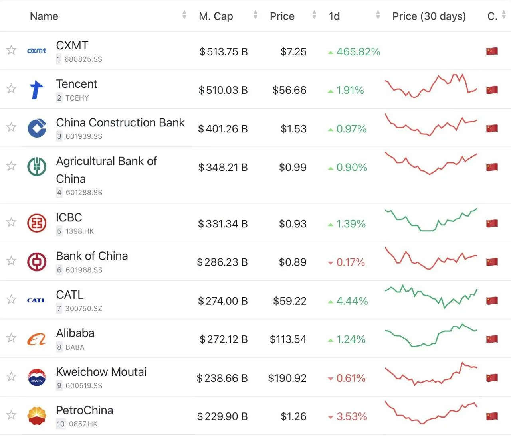Open the Tencent company name link

click(77, 84)
